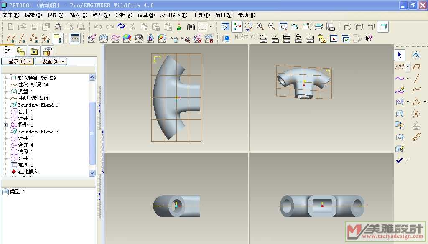This screenshot has height=244, width=428.
Task: Toggle datum points display
Action: click(34, 38)
